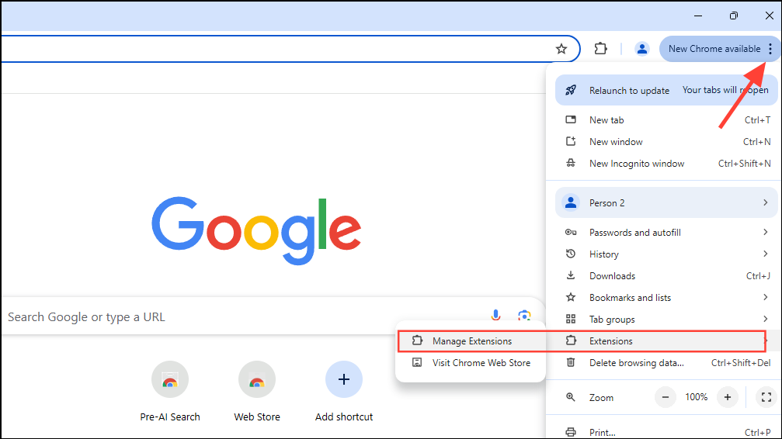Click the Bookmarks and lists star icon
This screenshot has width=782, height=439.
tap(571, 297)
